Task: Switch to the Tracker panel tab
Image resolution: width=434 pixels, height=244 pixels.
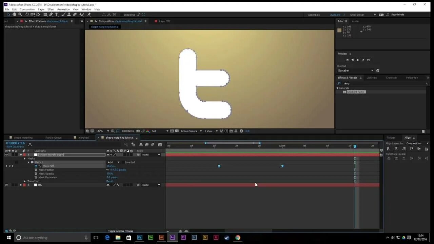Action: coord(391,138)
